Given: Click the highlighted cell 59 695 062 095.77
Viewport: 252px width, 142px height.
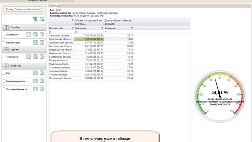Looking at the screenshot, I should (89, 39).
